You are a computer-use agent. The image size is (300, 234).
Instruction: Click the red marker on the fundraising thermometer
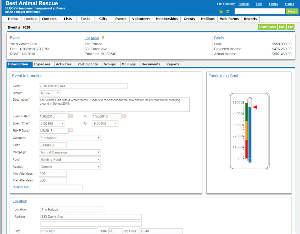[x=254, y=107]
